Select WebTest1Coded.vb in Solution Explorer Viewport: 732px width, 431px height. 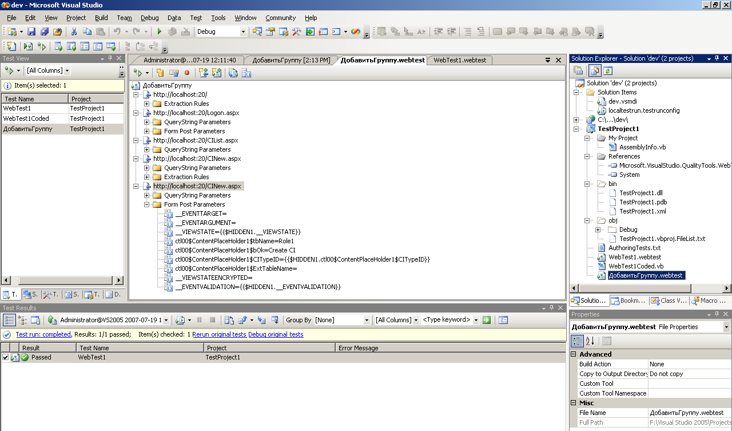[x=636, y=266]
